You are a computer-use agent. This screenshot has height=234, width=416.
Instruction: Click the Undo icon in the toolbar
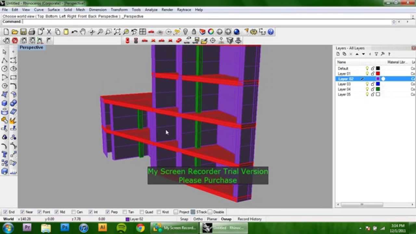[x=74, y=32]
